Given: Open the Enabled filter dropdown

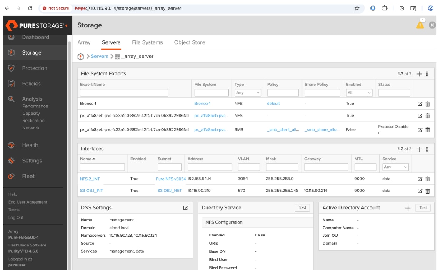Looking at the screenshot, I should pyautogui.click(x=359, y=93).
